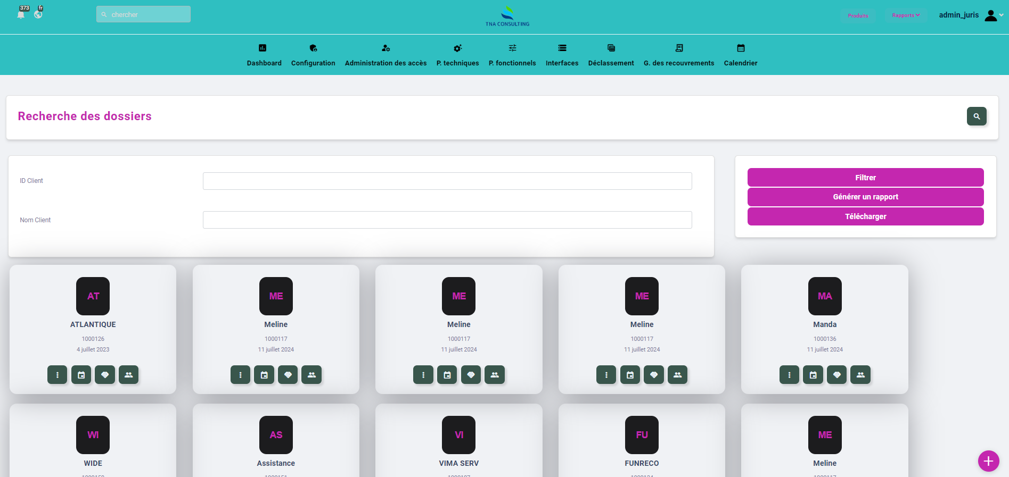Open the Calendrier menu item
The width and height of the screenshot is (1009, 477).
[x=740, y=55]
